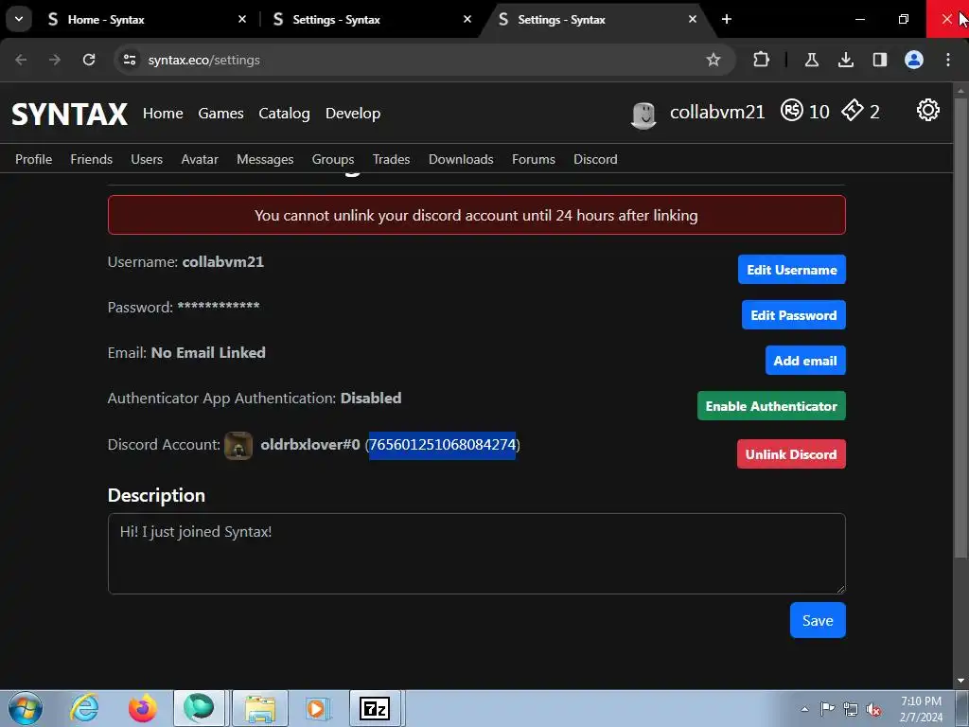969x727 pixels.
Task: Open the Avatar link
Action: click(200, 159)
